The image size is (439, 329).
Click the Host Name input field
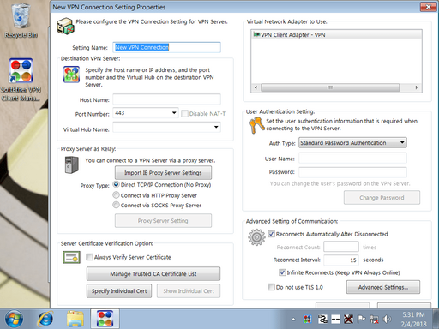(x=166, y=99)
